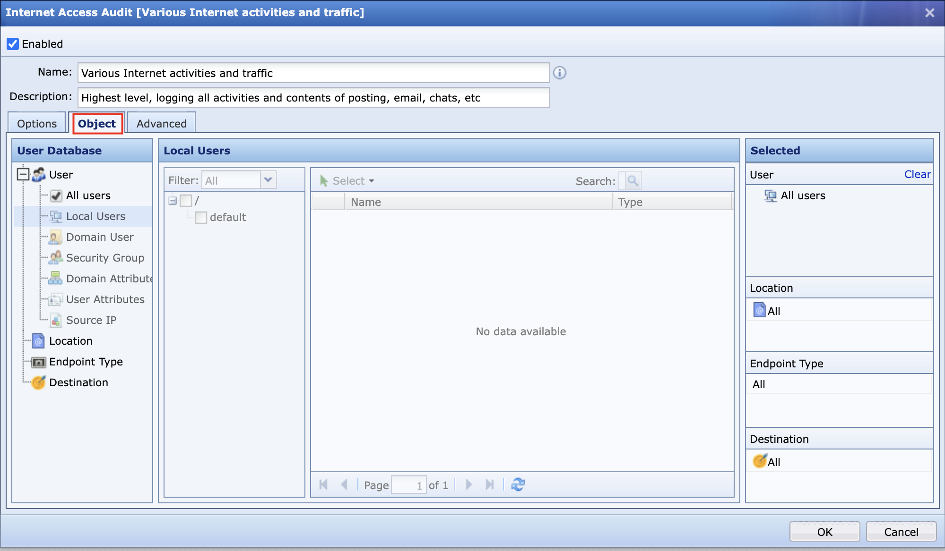This screenshot has height=551, width=945.
Task: Open the Endpoint Type node icon
Action: [x=38, y=362]
